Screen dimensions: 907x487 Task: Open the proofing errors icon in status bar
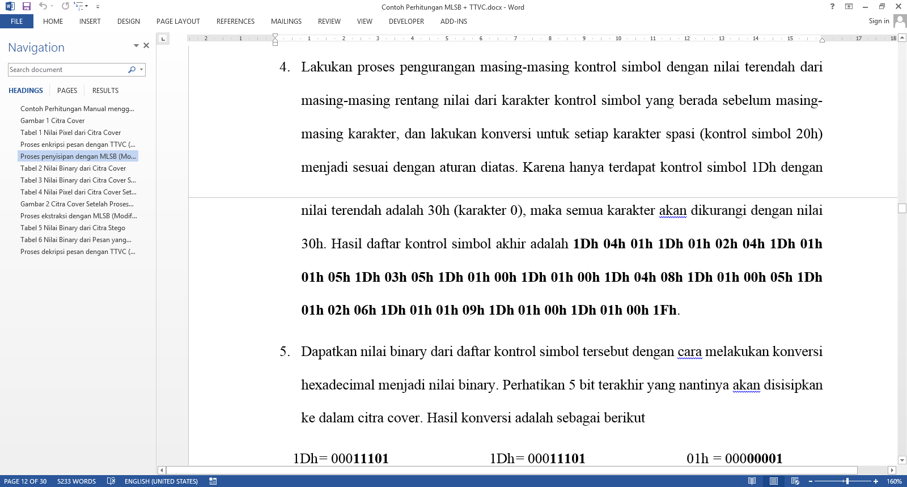pyautogui.click(x=111, y=481)
